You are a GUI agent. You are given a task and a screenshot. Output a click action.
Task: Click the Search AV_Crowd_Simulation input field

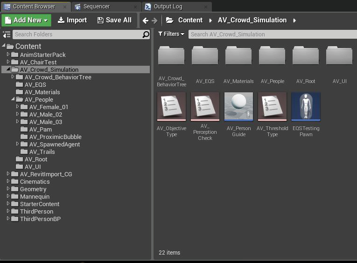tap(273, 35)
